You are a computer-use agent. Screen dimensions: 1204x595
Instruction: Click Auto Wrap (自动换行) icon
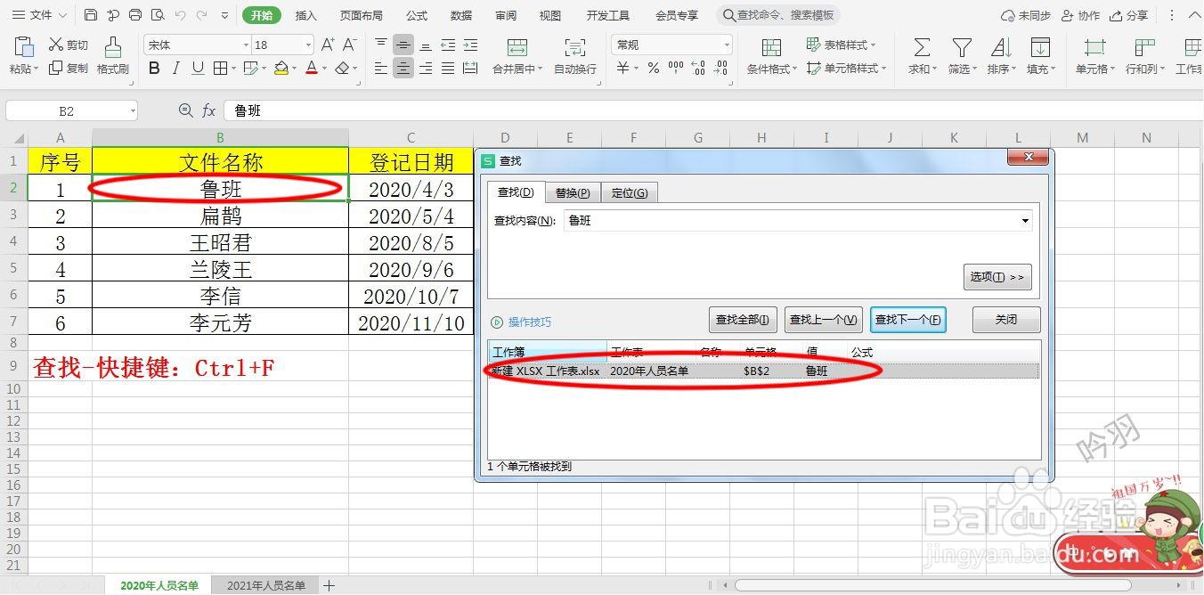pos(575,48)
